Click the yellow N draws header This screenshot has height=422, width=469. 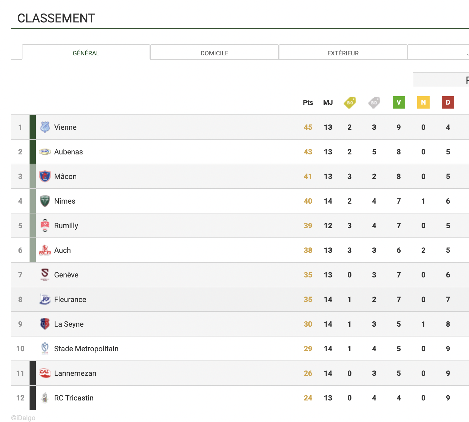point(423,102)
